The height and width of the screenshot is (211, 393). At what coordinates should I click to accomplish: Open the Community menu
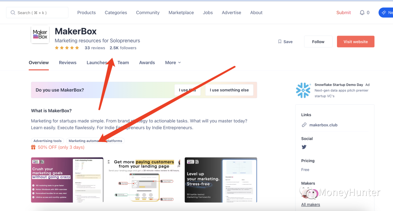148,12
